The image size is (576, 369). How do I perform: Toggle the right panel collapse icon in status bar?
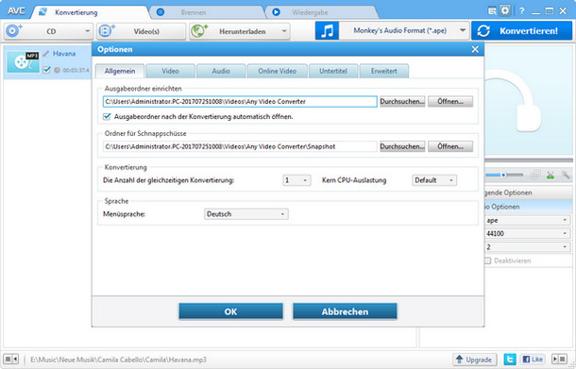tap(559, 359)
